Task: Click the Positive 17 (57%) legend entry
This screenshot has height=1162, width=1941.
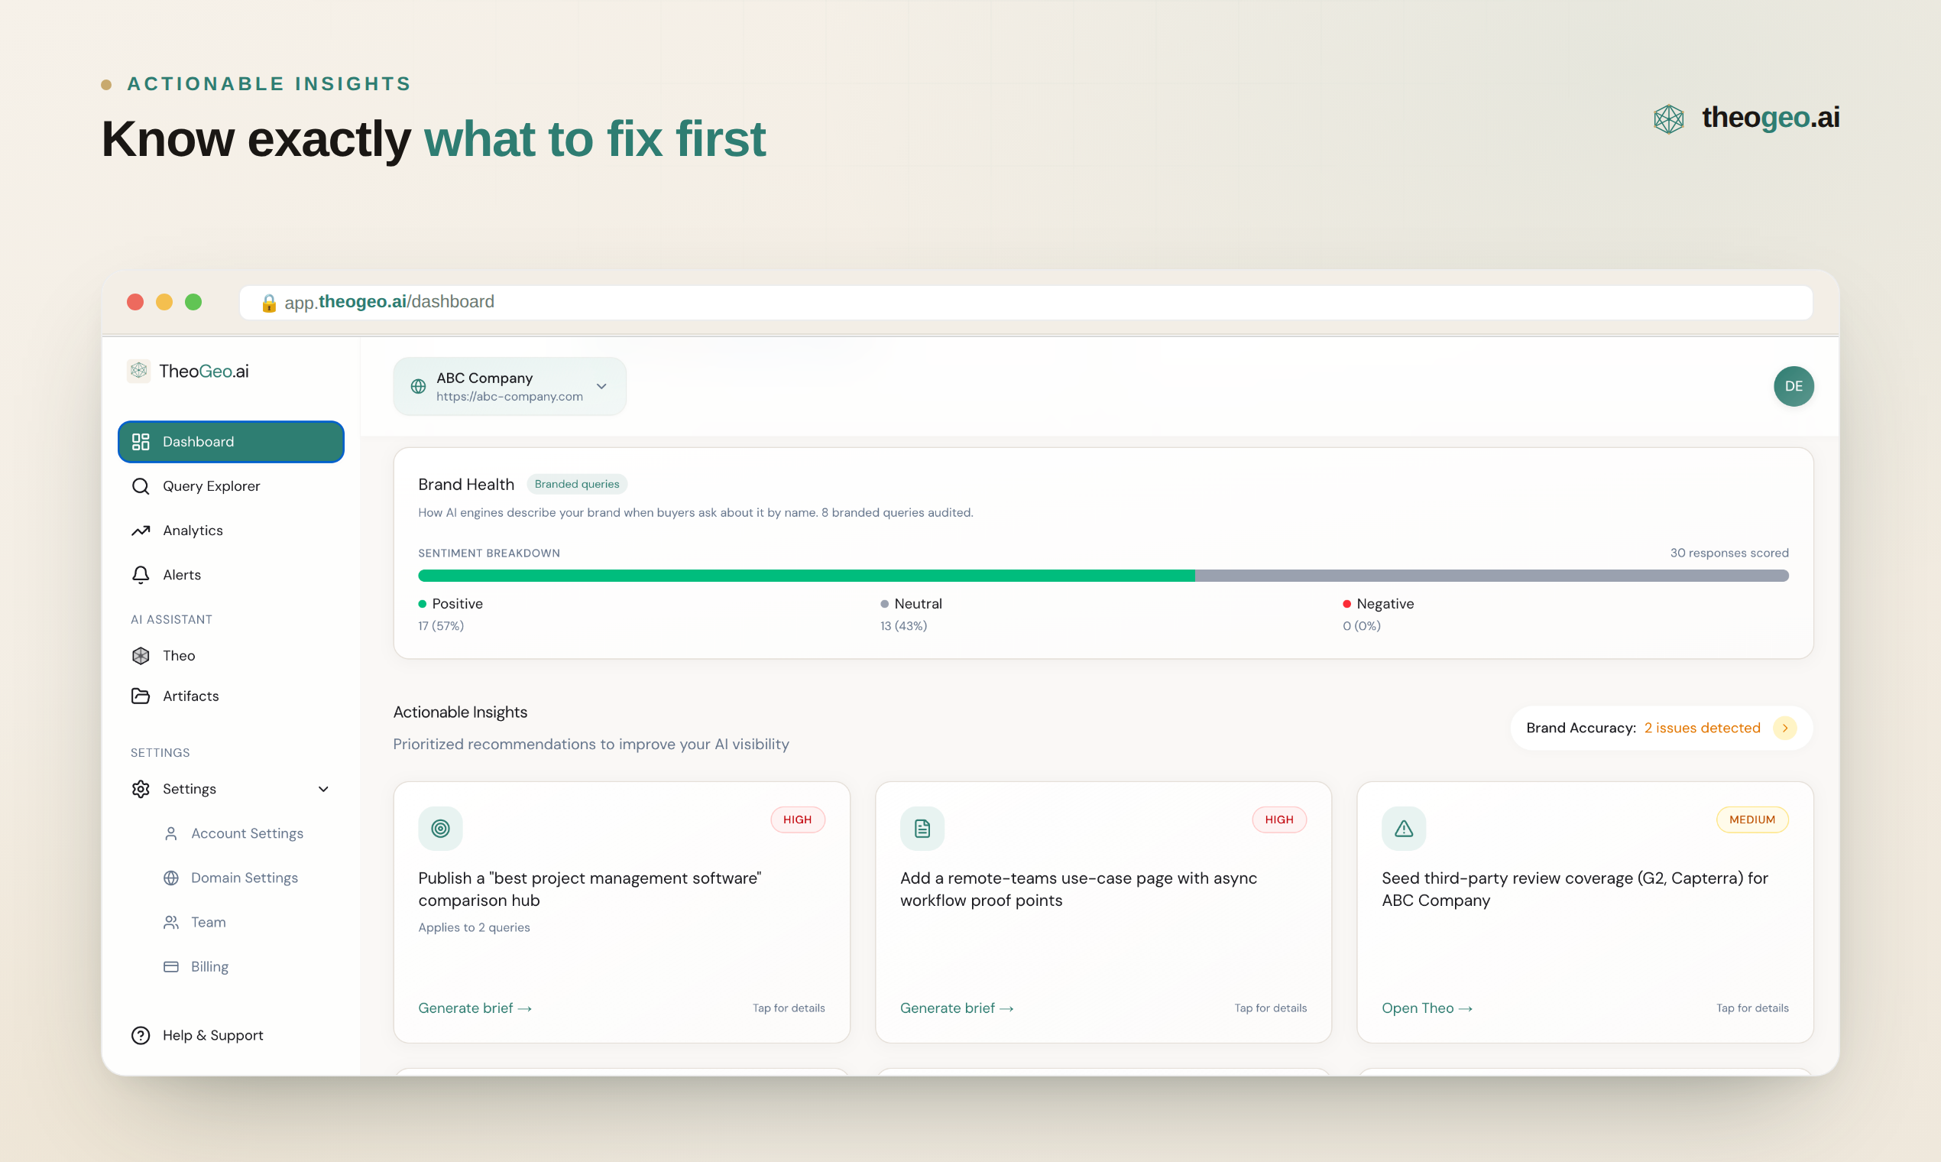Action: pyautogui.click(x=451, y=615)
